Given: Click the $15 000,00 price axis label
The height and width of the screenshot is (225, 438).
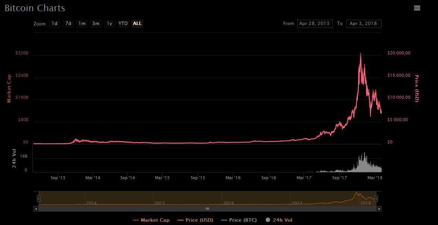Looking at the screenshot, I should coord(399,75).
